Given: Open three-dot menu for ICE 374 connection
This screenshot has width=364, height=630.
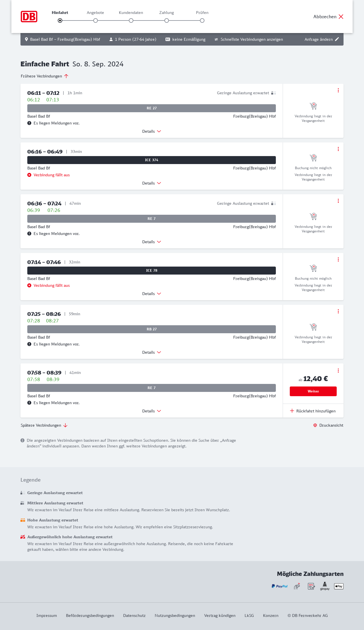Looking at the screenshot, I should [338, 149].
